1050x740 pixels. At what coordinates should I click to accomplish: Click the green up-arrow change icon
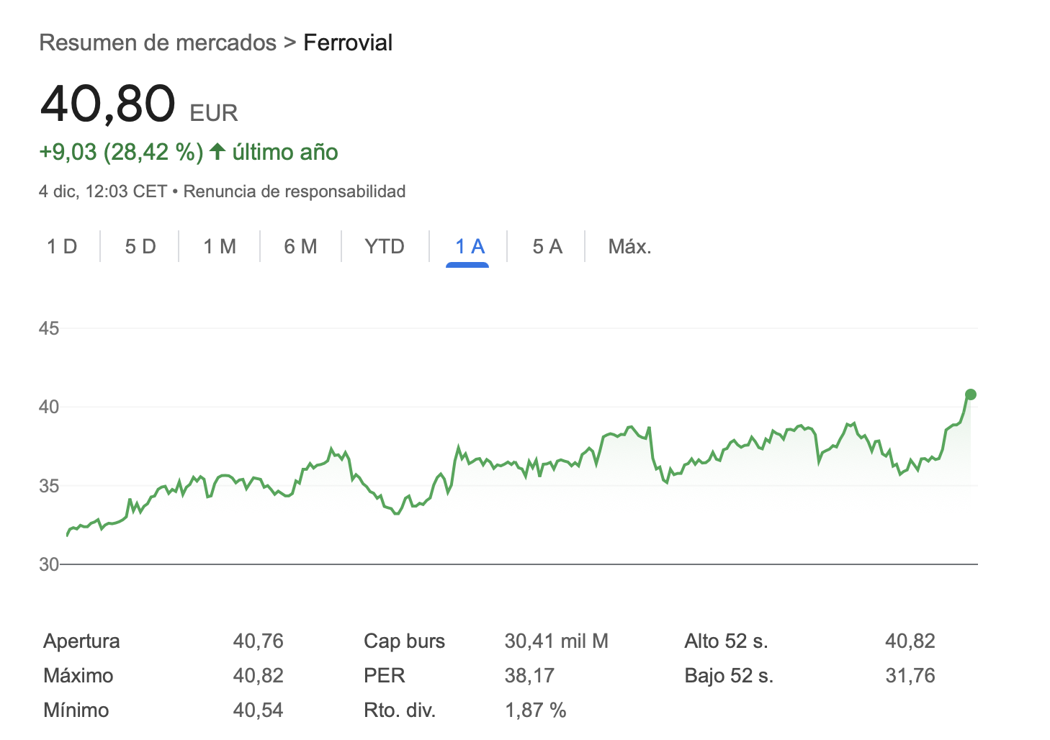coord(217,151)
